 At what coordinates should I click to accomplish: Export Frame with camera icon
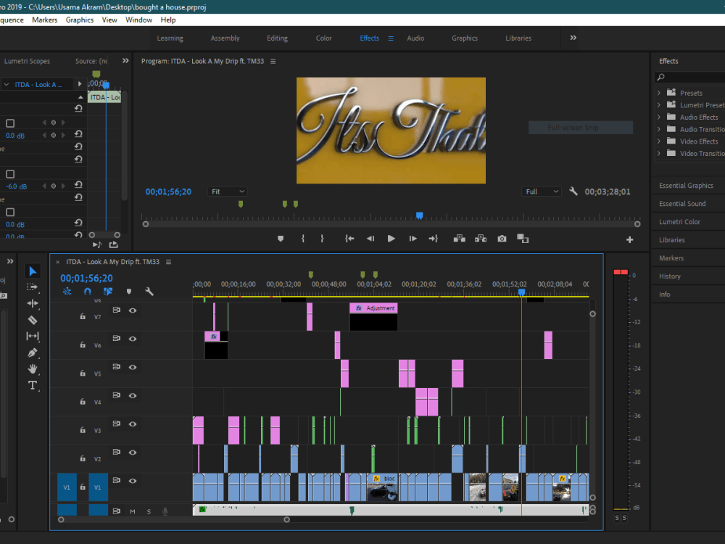pyautogui.click(x=502, y=239)
